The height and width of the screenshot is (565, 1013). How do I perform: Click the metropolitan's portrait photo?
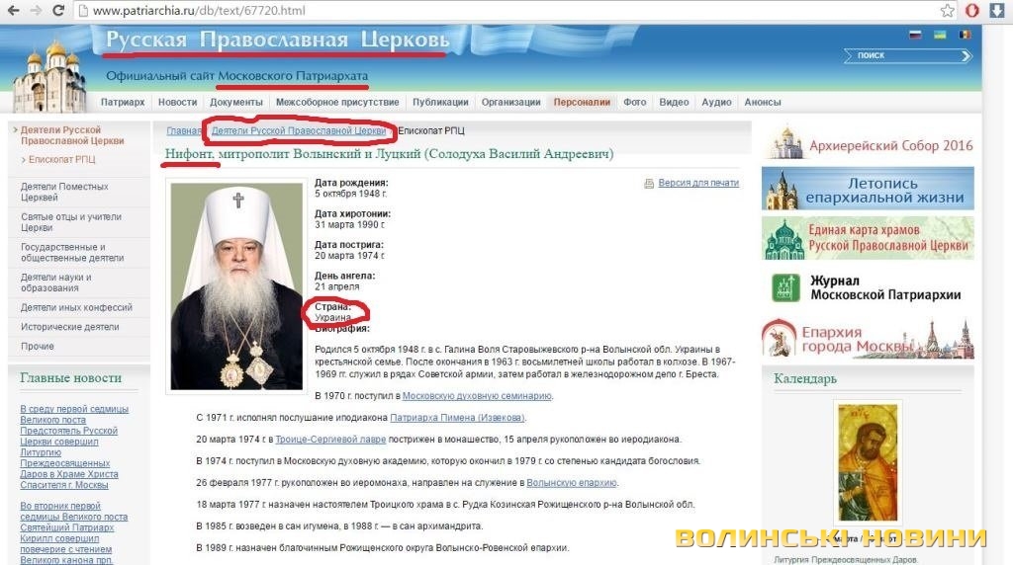click(236, 285)
